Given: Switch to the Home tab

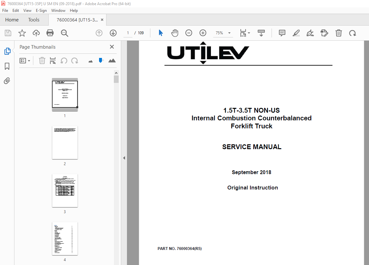Looking at the screenshot, I should point(12,20).
